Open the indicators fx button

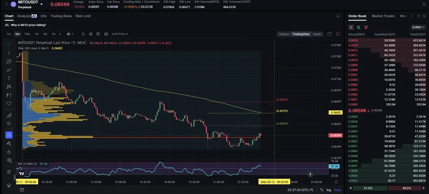pos(83,34)
